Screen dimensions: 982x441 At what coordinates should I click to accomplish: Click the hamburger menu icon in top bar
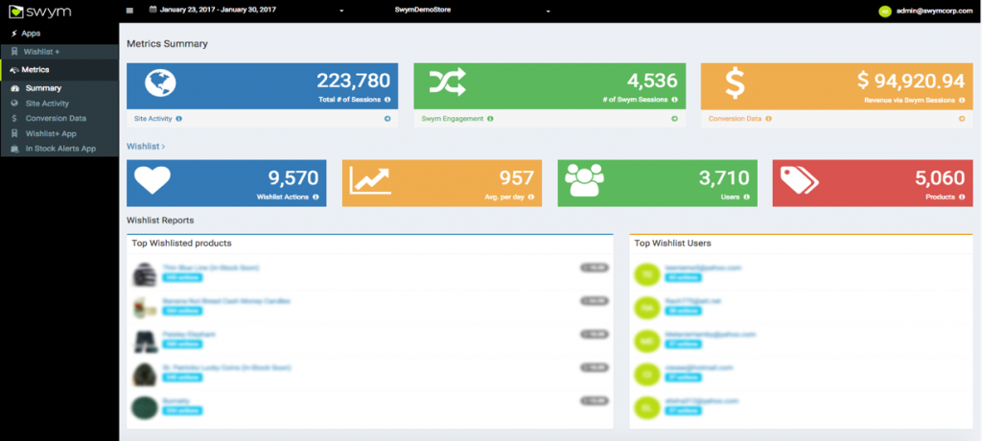pos(130,11)
